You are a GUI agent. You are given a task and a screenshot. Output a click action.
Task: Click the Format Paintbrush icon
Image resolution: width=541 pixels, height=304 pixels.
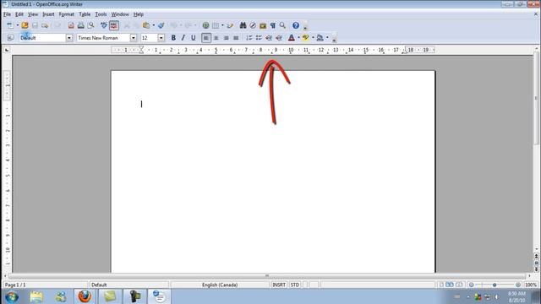161,25
